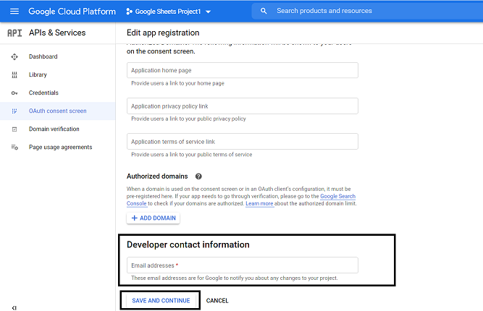The height and width of the screenshot is (311, 483).
Task: Open the Learn more link
Action: [x=261, y=204]
